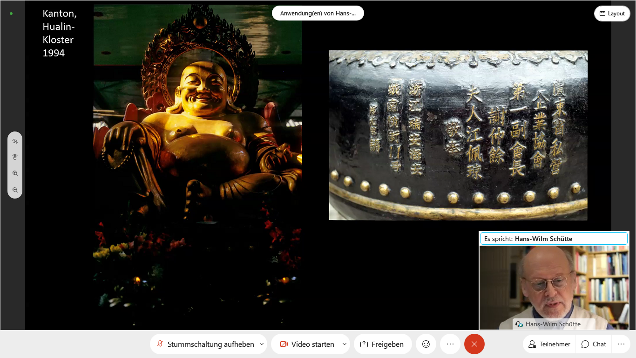
Task: Zoom in on the shared content
Action: 15,173
